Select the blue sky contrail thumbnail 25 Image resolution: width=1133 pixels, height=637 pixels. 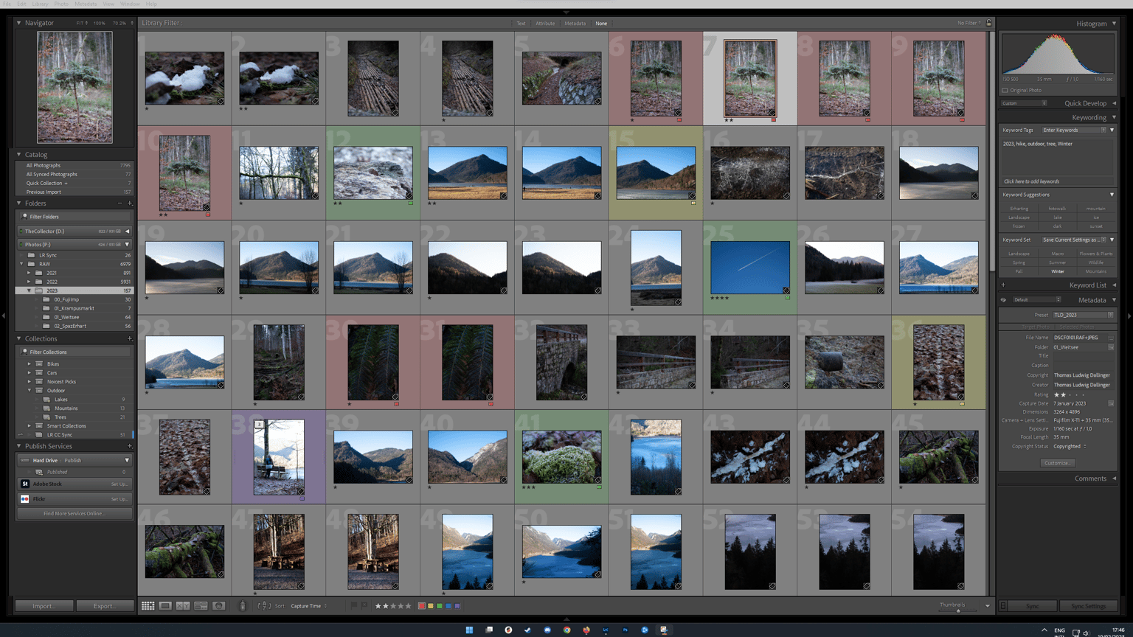point(750,268)
